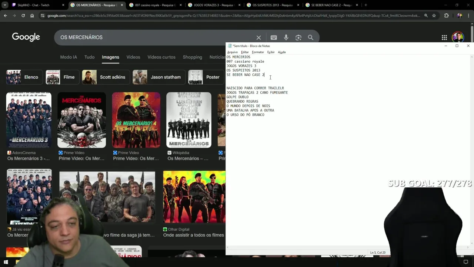Click 'NAISCIDO PARA CORRER TRAILELR' line
This screenshot has width=474, height=267.
(x=255, y=88)
